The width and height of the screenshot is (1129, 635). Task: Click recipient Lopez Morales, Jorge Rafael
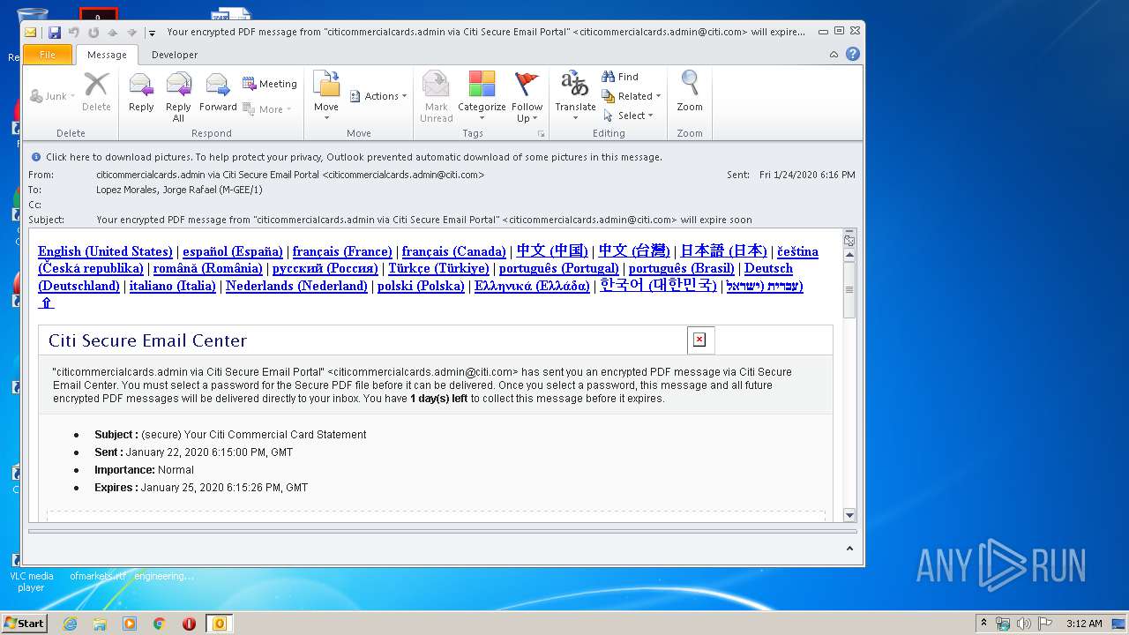coord(179,190)
